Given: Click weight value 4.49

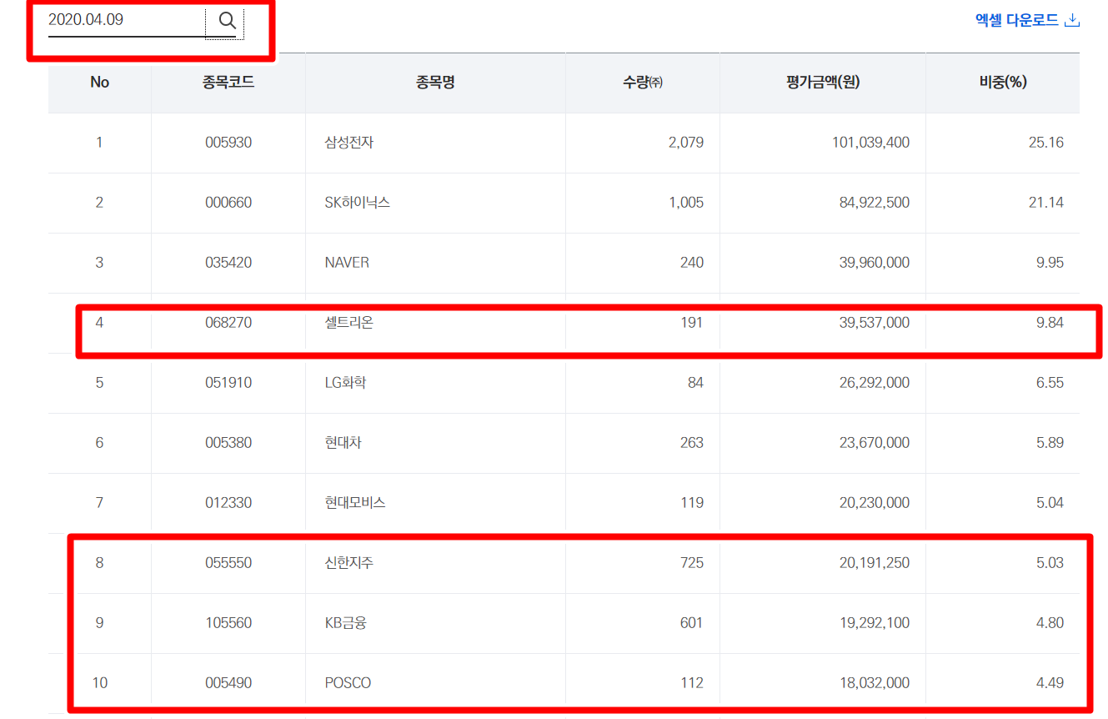Looking at the screenshot, I should 1050,683.
